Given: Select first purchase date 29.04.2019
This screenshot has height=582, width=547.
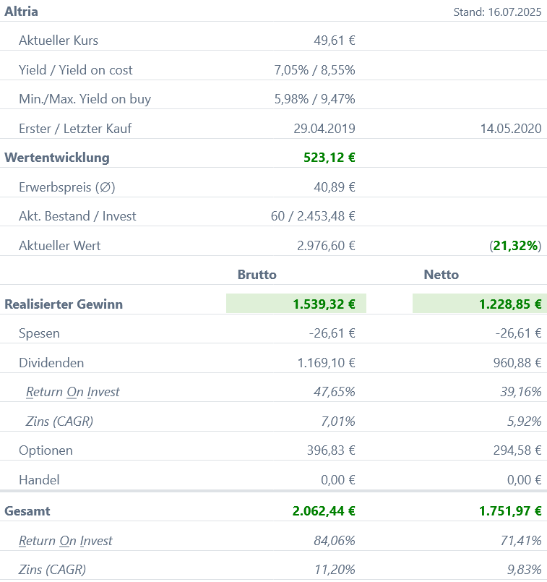Looking at the screenshot, I should pos(324,129).
